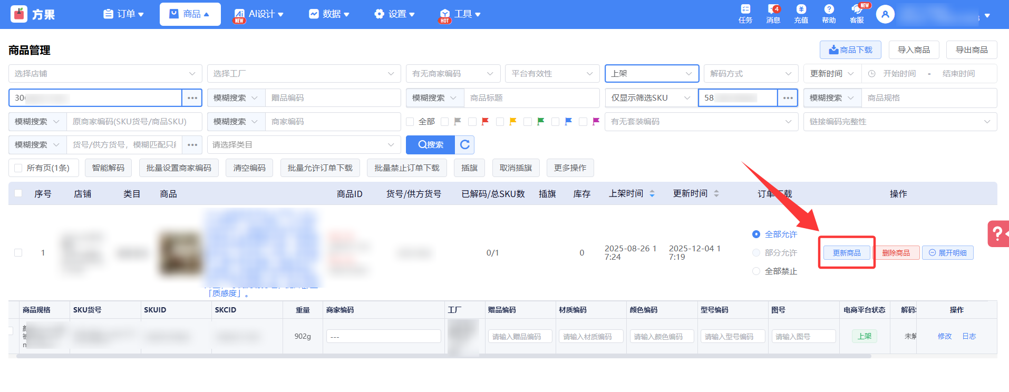Open 客服 customer service chat
This screenshot has width=1009, height=392.
click(x=857, y=14)
